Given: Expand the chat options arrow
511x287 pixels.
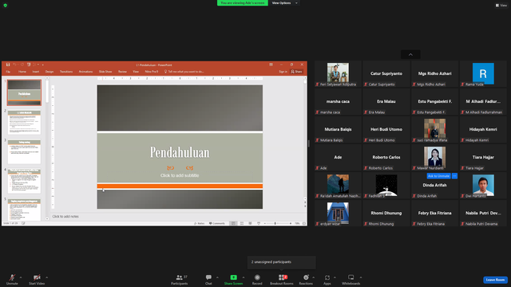Looking at the screenshot, I should 217,277.
